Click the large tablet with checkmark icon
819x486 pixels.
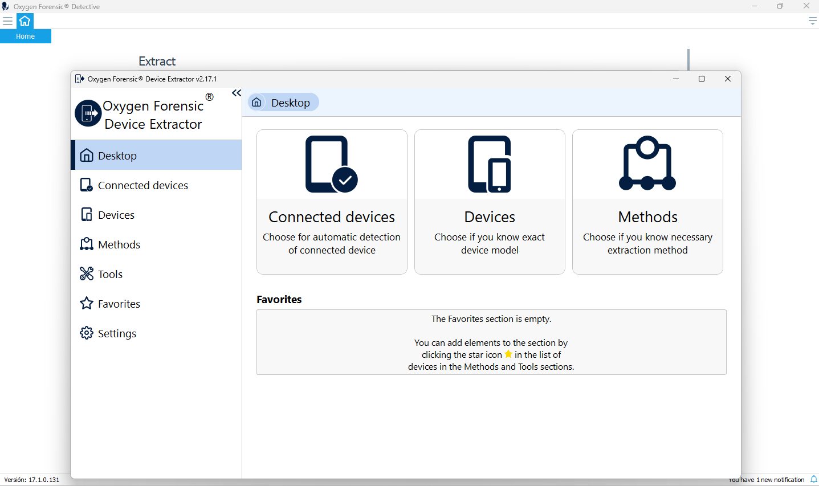point(332,164)
